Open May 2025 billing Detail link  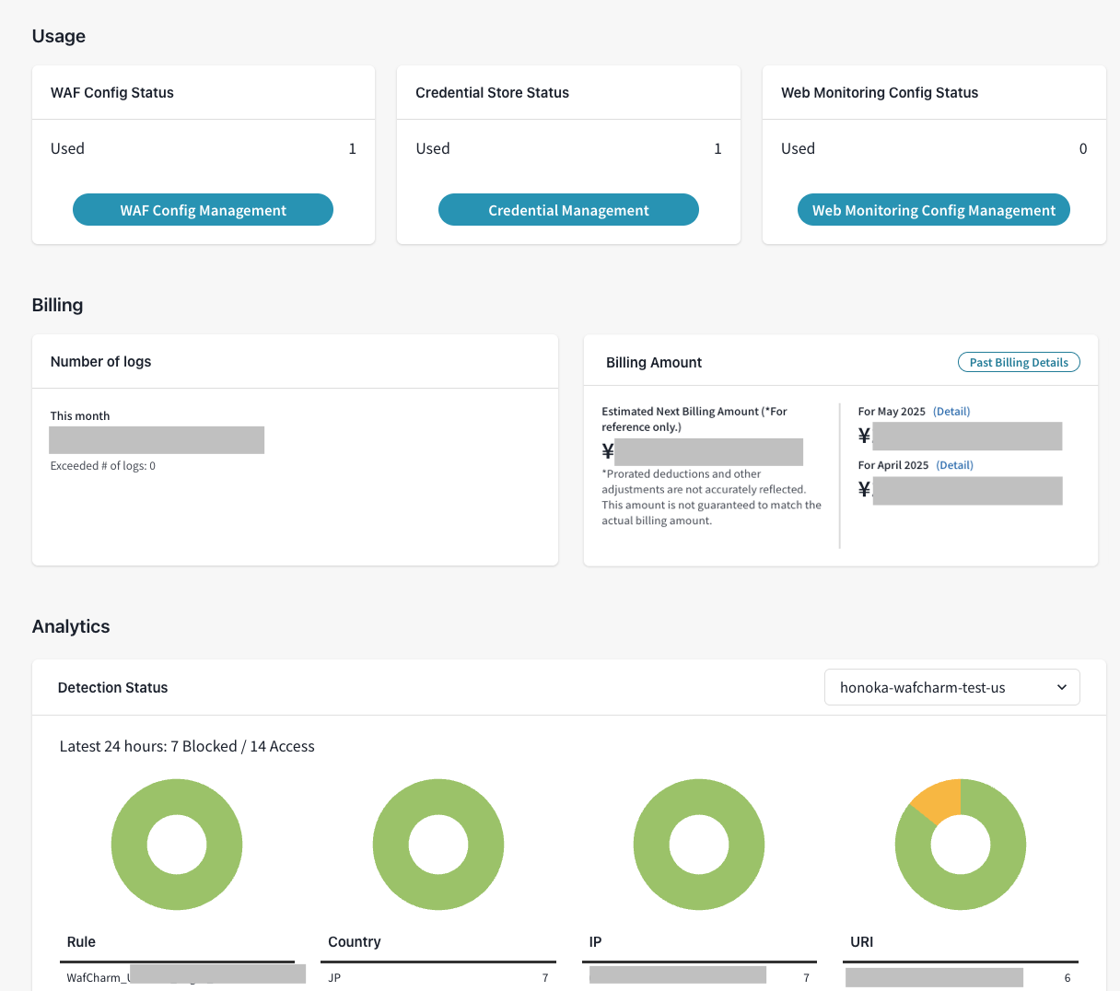951,412
